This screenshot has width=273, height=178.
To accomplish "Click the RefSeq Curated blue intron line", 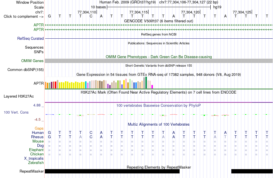I will coord(159,38).
